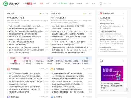Expand the 活动 panel chevron
This screenshot has width=131, height=98.
click(x=124, y=61)
